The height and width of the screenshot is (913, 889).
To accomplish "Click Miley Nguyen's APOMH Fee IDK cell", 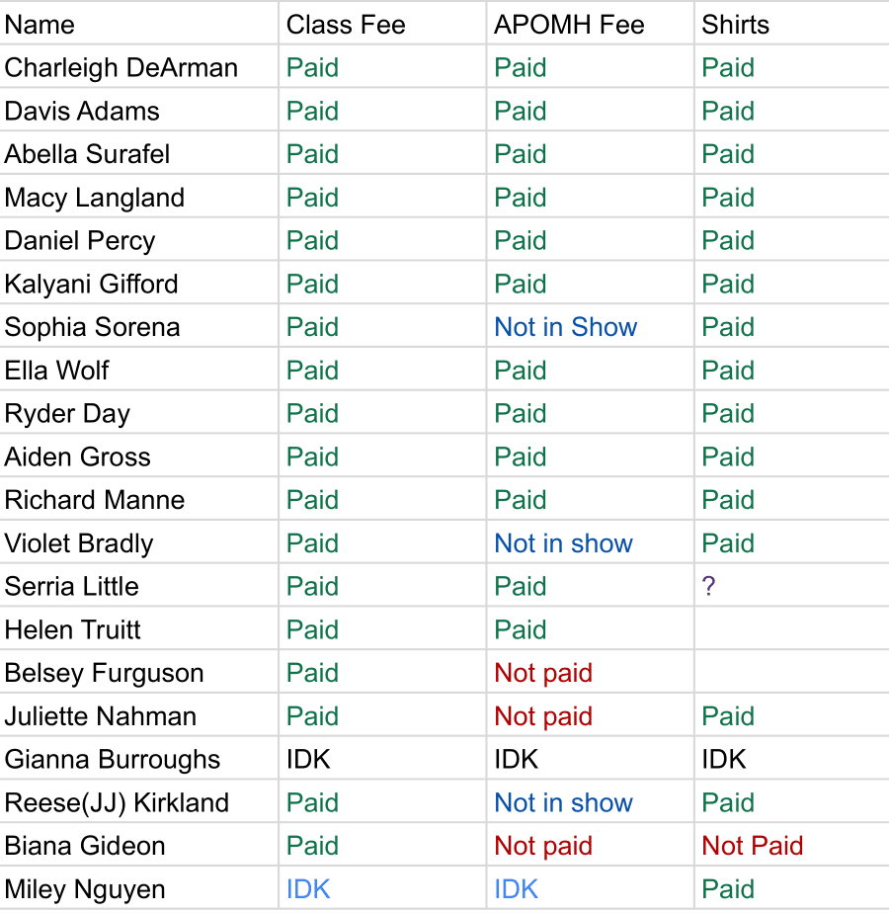I will point(516,889).
